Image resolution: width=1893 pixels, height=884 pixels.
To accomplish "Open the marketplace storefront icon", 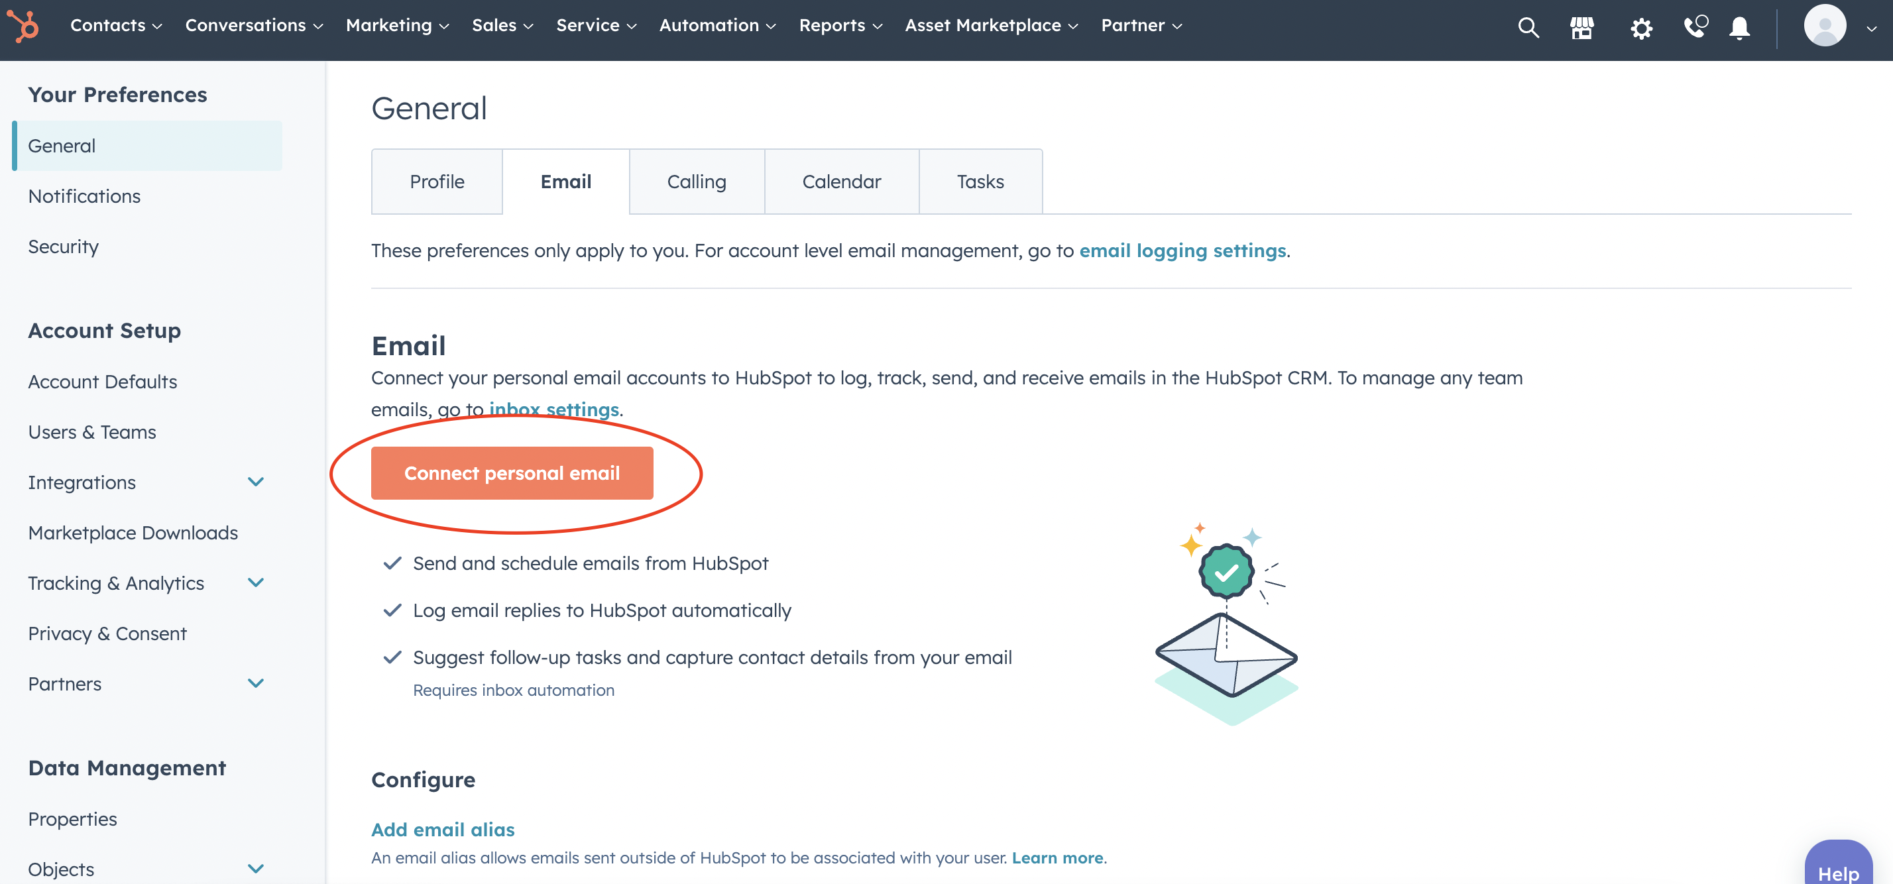I will (1581, 27).
